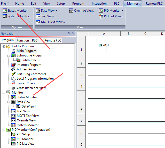Switch to the Remote PLC navigation tab
Viewport: 165px width, 148px height.
pyautogui.click(x=53, y=40)
